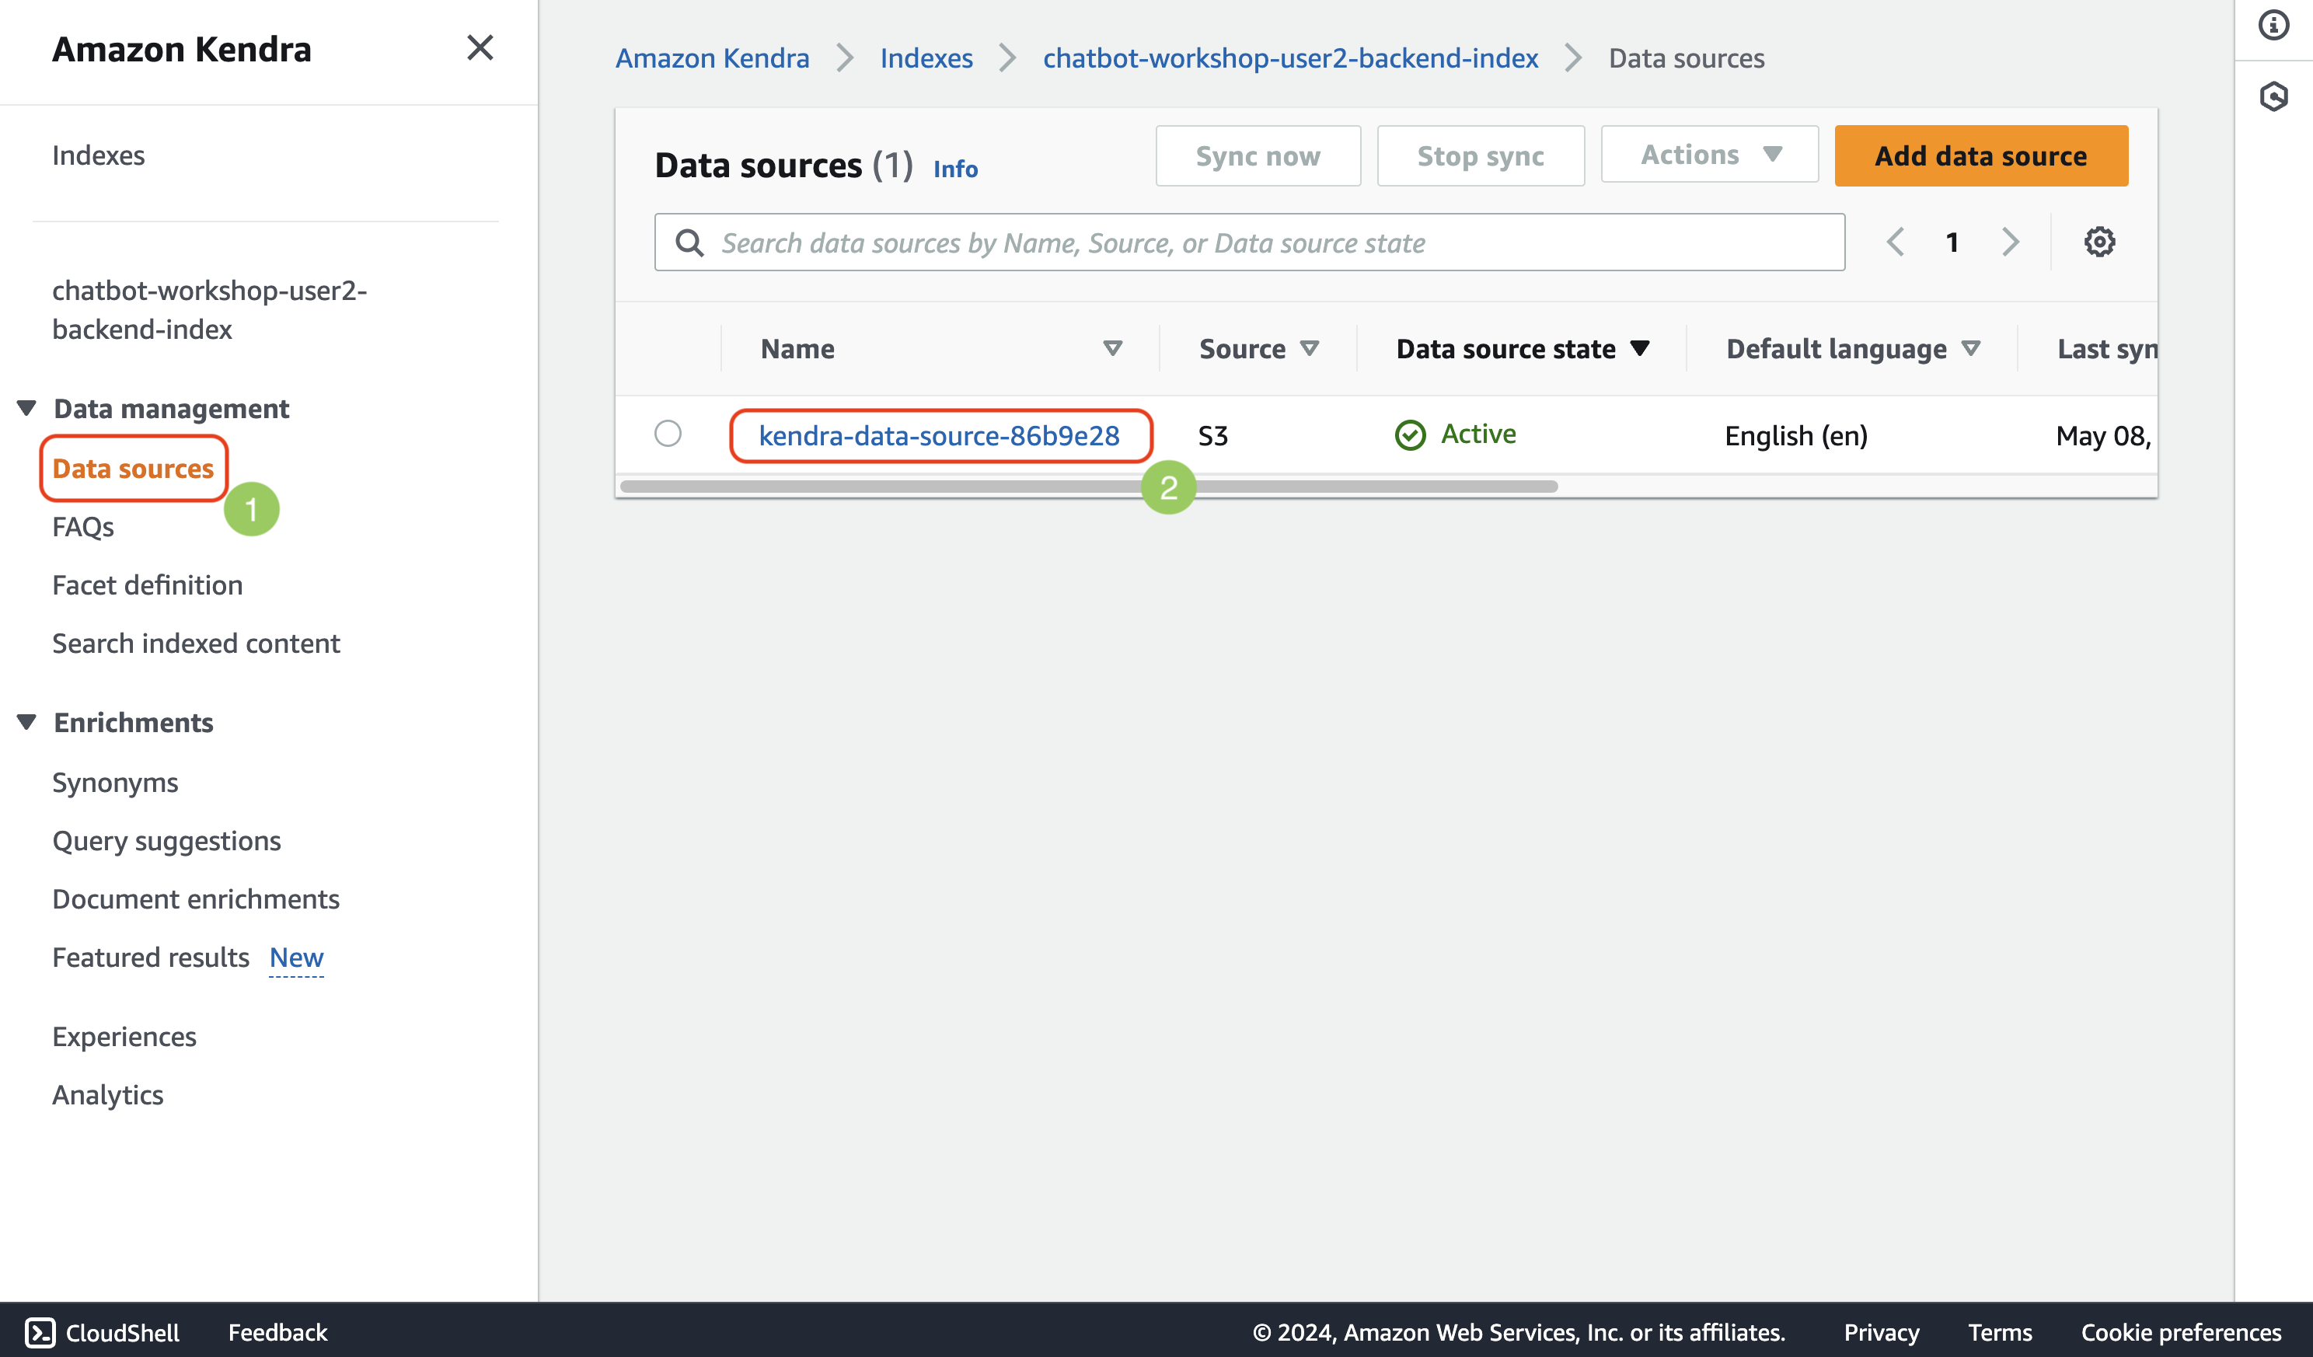2313x1357 pixels.
Task: Go to next page with right chevron
Action: [x=2010, y=242]
